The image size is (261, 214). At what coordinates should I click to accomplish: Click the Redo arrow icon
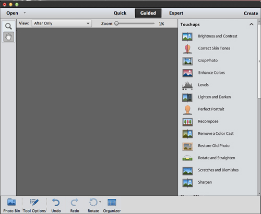coord(75,203)
